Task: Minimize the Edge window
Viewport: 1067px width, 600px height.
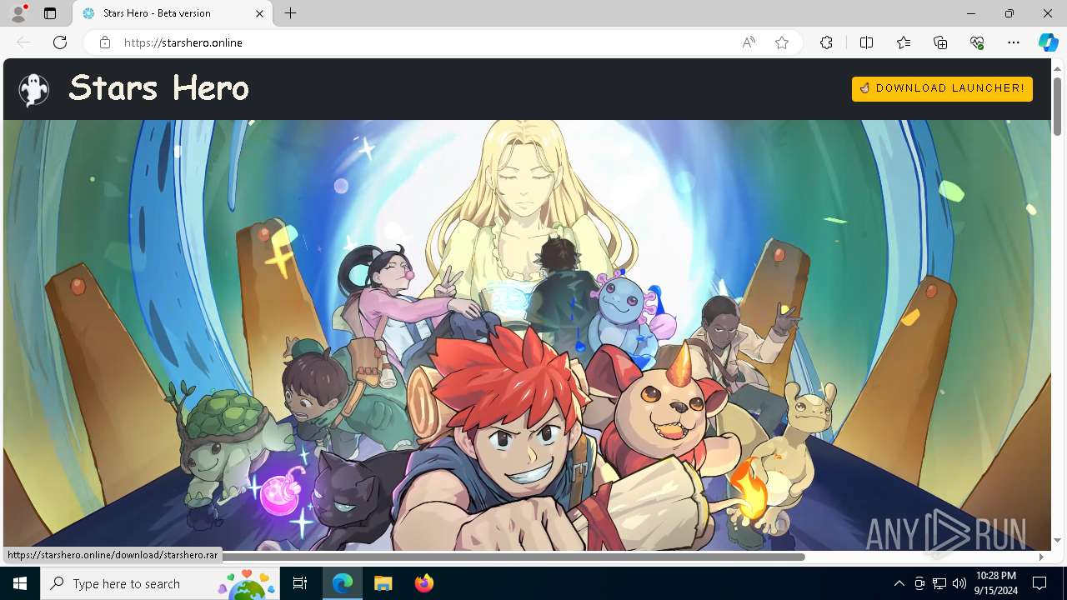Action: click(971, 13)
